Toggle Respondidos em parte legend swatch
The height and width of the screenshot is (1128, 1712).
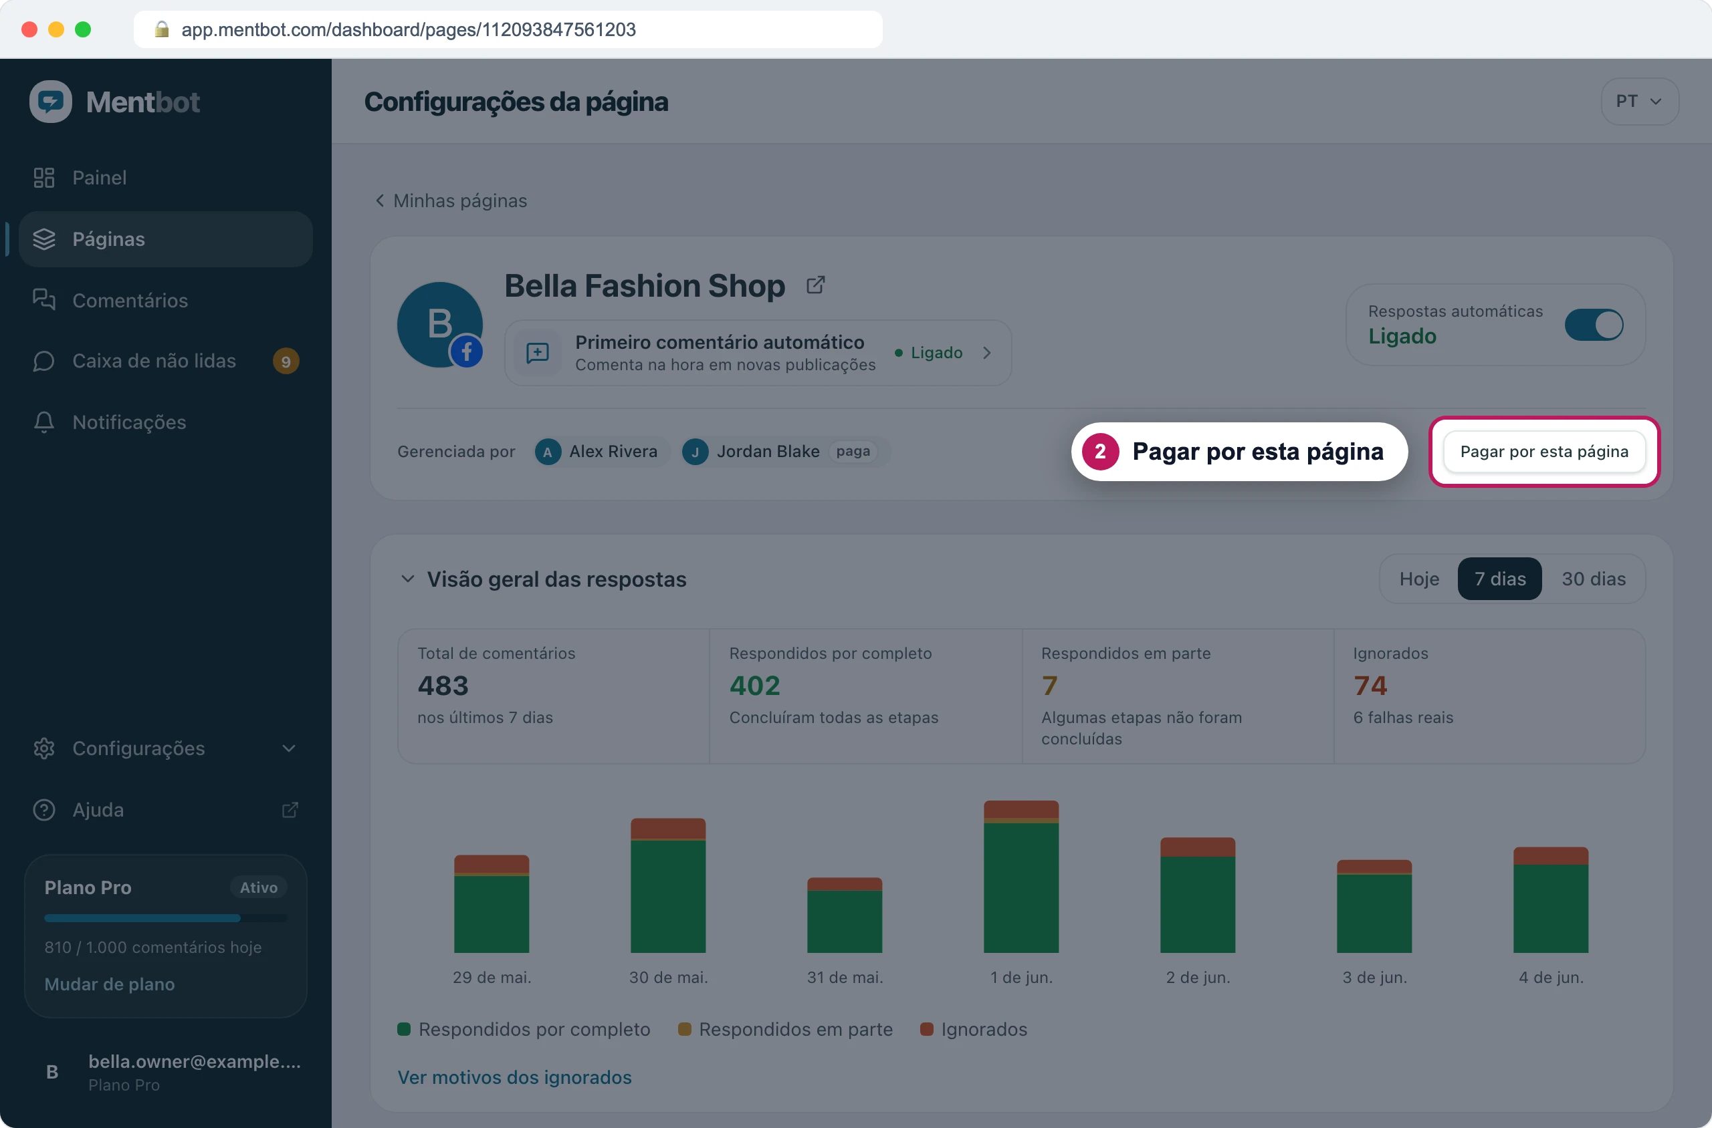(x=685, y=1030)
